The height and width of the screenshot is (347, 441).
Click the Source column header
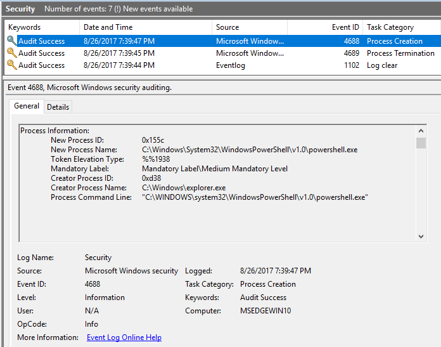tap(250, 27)
